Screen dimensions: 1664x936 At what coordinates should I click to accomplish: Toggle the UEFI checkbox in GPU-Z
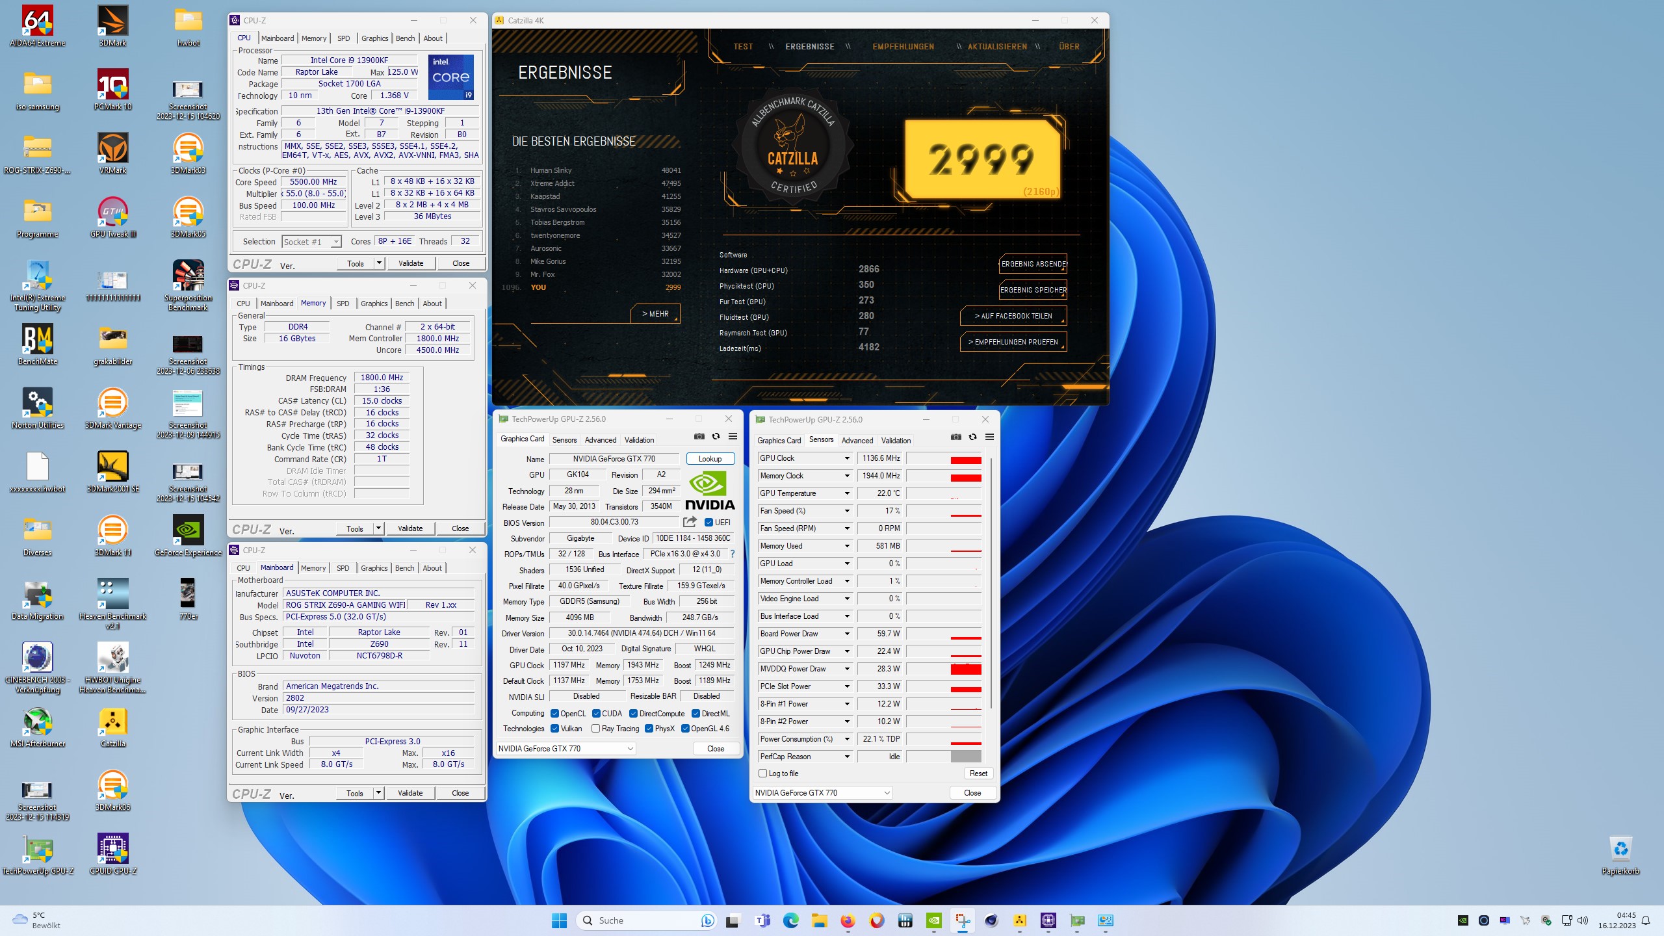[x=708, y=523]
